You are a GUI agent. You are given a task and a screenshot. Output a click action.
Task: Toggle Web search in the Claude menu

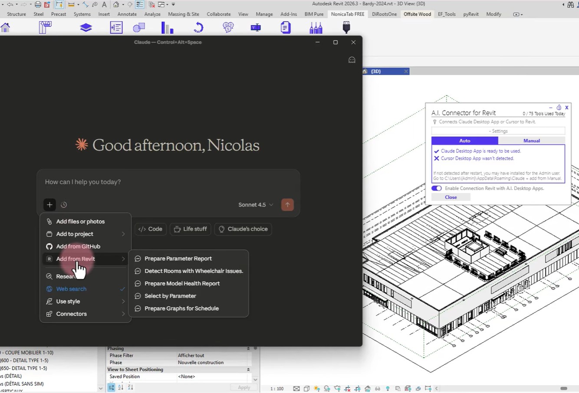click(71, 288)
